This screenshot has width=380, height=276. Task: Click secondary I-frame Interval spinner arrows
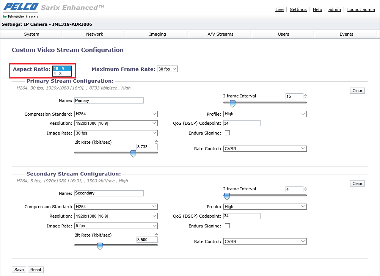(305, 189)
